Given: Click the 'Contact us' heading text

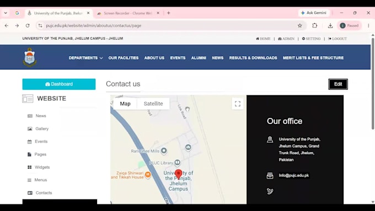Looking at the screenshot, I should tap(123, 84).
